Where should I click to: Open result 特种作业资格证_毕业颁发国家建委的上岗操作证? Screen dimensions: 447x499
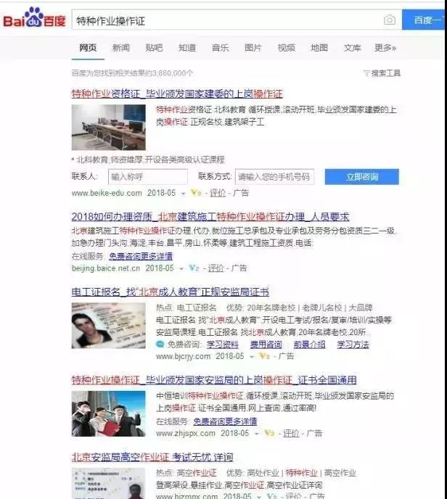click(x=177, y=94)
